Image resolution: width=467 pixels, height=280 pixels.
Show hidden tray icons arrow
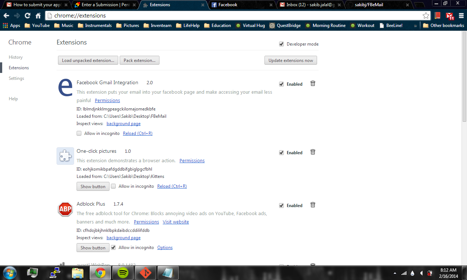(395, 273)
